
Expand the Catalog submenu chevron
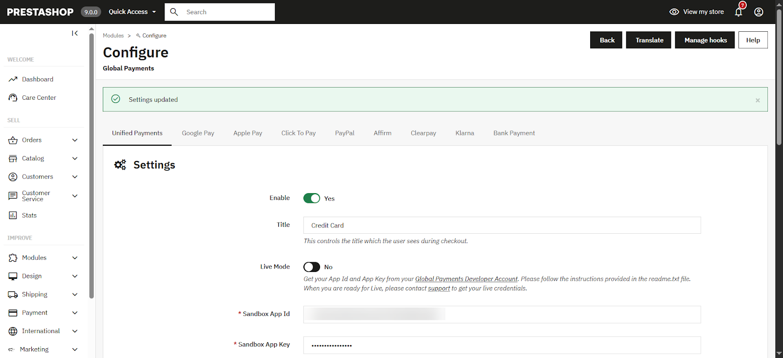[x=75, y=158]
